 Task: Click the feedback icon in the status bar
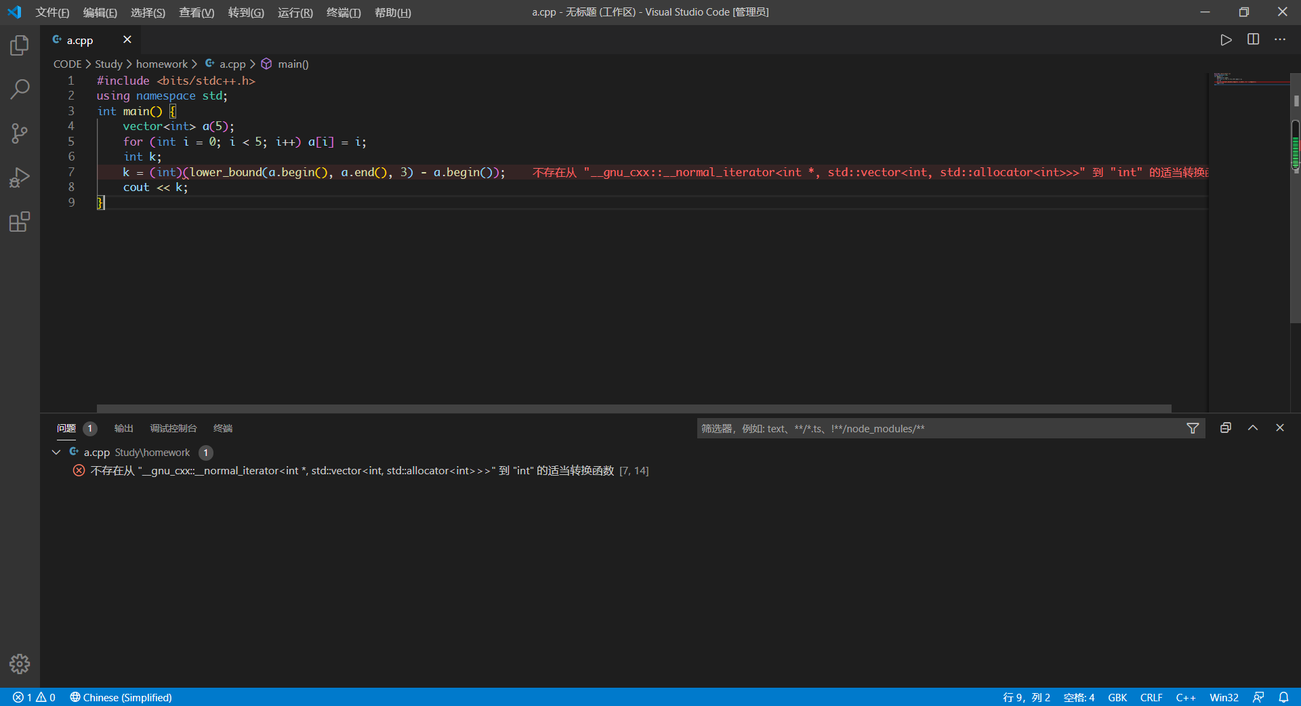1258,697
